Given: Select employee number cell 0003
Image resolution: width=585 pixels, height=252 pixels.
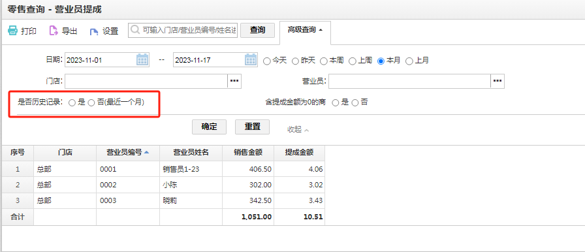Looking at the screenshot, I should (128, 200).
